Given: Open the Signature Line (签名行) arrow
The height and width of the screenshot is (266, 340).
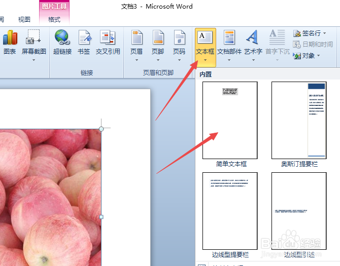Looking at the screenshot, I should click(x=325, y=33).
